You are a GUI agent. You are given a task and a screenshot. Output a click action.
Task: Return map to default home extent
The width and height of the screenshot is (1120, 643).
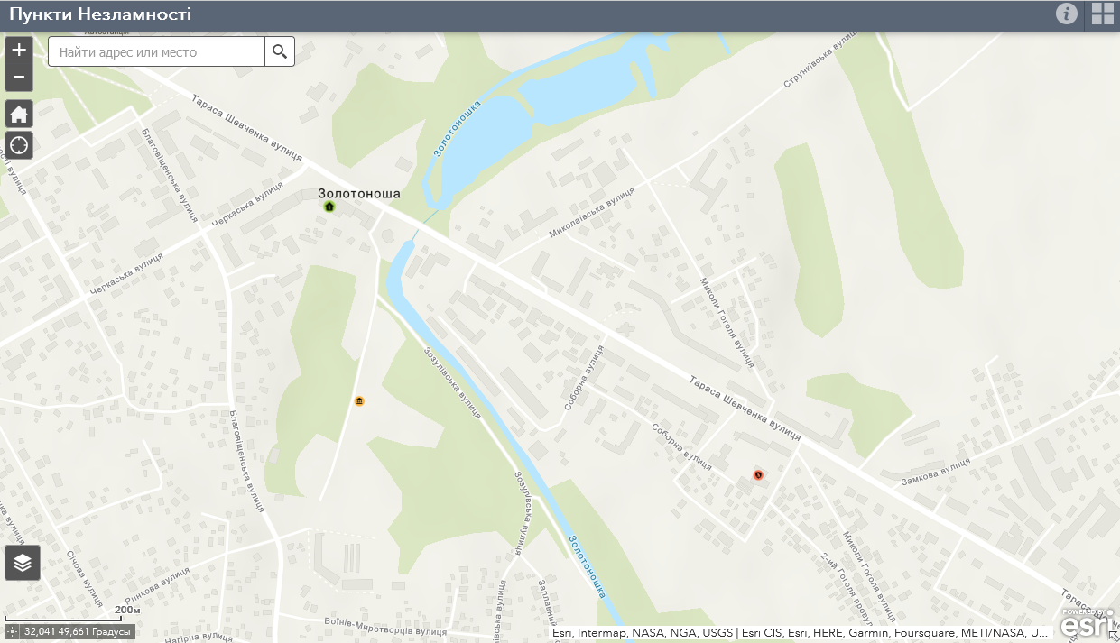click(x=19, y=114)
